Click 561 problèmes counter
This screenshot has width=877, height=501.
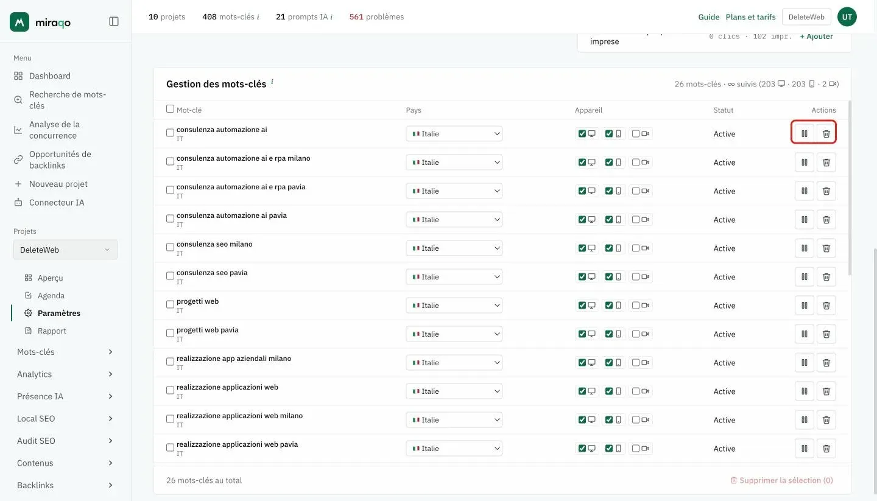click(376, 17)
